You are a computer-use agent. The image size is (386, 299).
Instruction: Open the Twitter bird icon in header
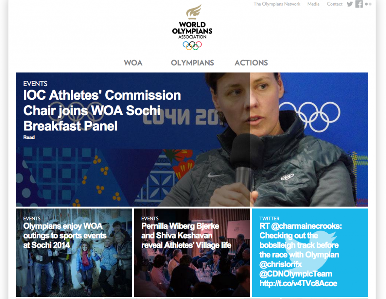(x=349, y=4)
